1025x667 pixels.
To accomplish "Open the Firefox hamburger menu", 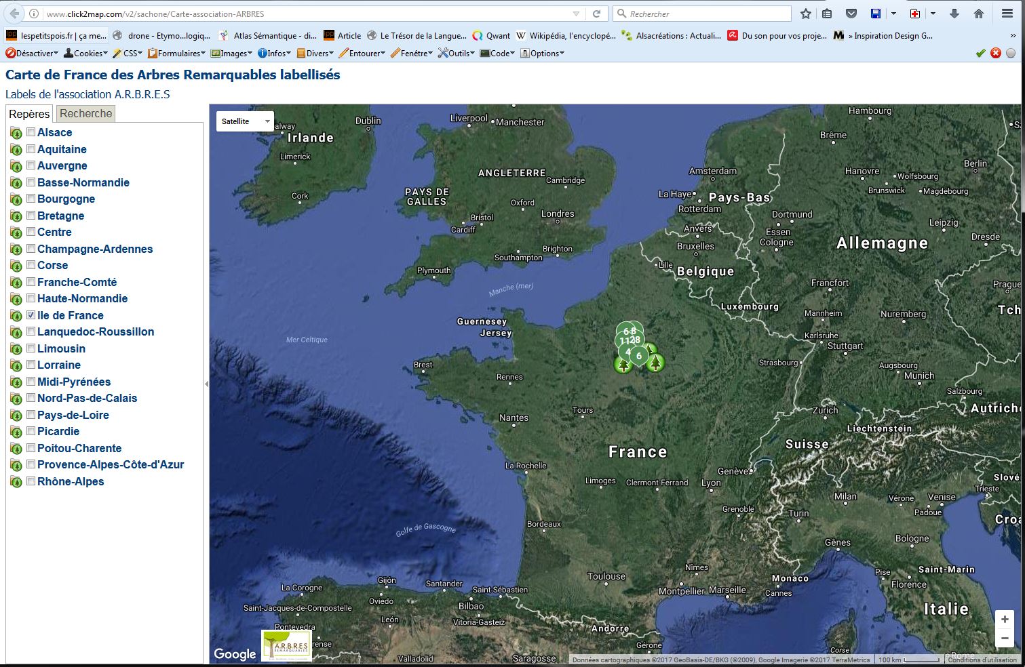I will coord(1007,14).
